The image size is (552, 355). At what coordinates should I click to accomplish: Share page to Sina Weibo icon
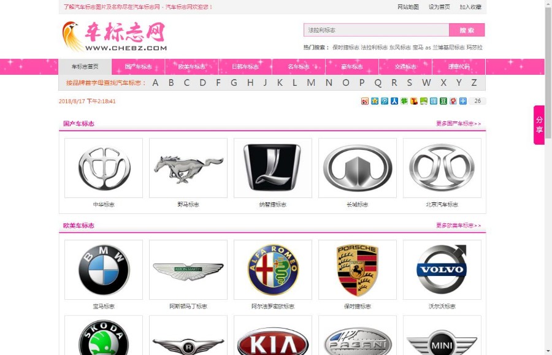point(365,101)
